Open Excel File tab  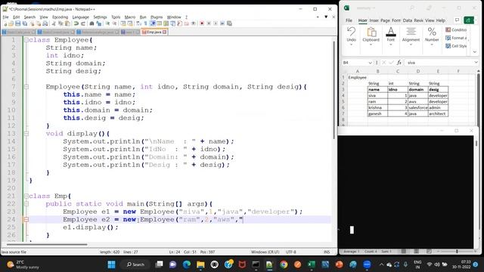tap(349, 20)
